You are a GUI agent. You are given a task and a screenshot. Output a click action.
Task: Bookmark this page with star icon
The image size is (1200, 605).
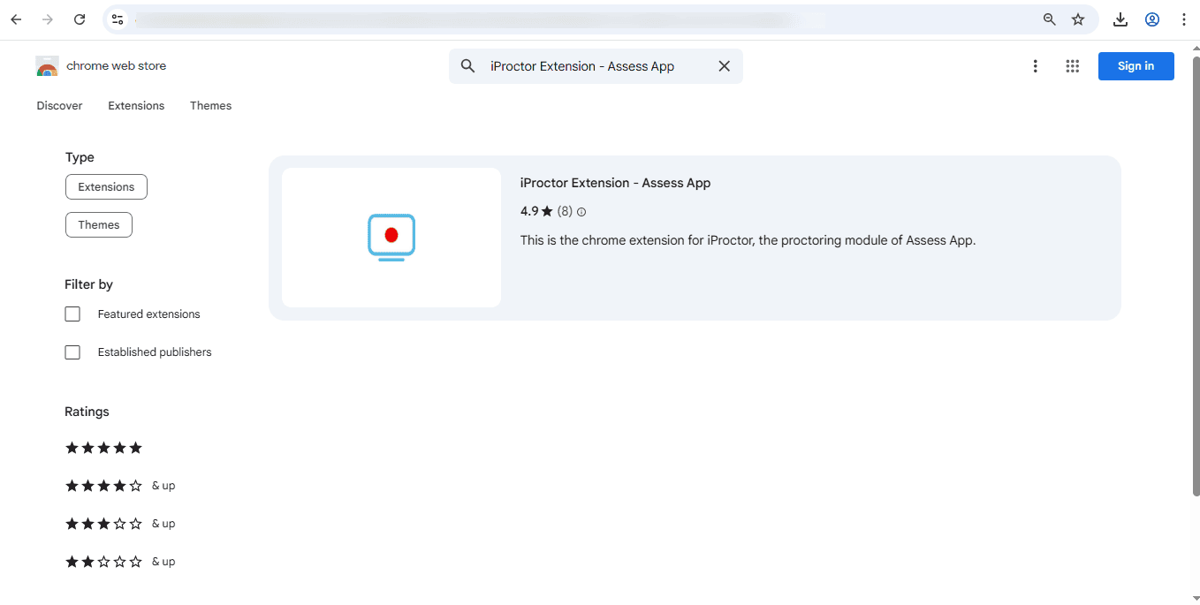tap(1078, 19)
